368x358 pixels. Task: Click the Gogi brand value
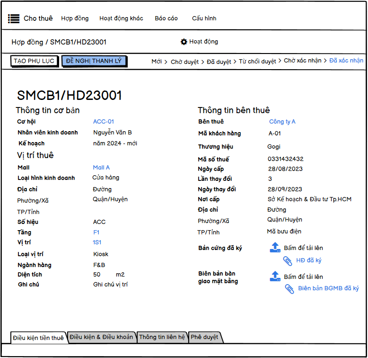pyautogui.click(x=274, y=147)
